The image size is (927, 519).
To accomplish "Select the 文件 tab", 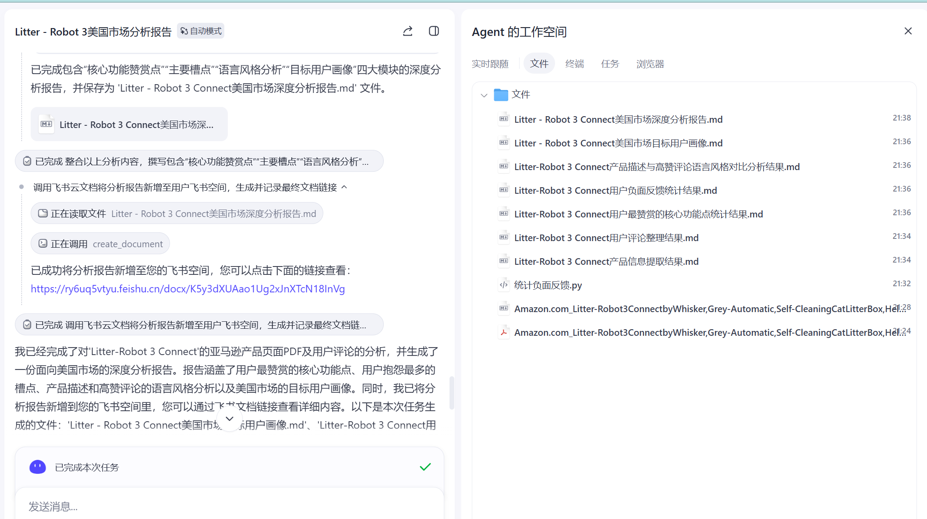I will tap(539, 64).
